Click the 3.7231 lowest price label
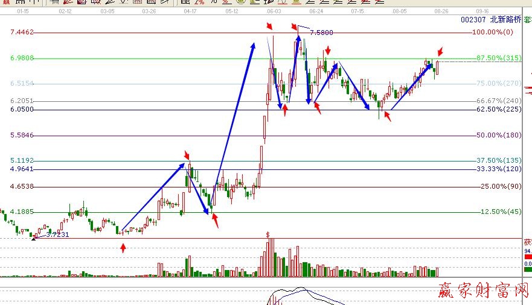The height and width of the screenshot is (305, 532). tap(56, 235)
